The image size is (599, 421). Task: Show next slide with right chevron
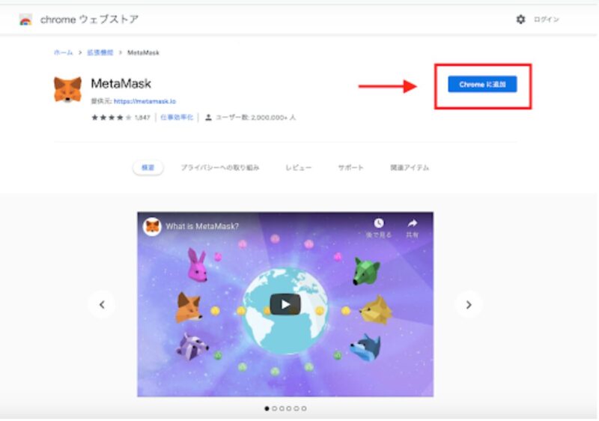[x=469, y=304]
